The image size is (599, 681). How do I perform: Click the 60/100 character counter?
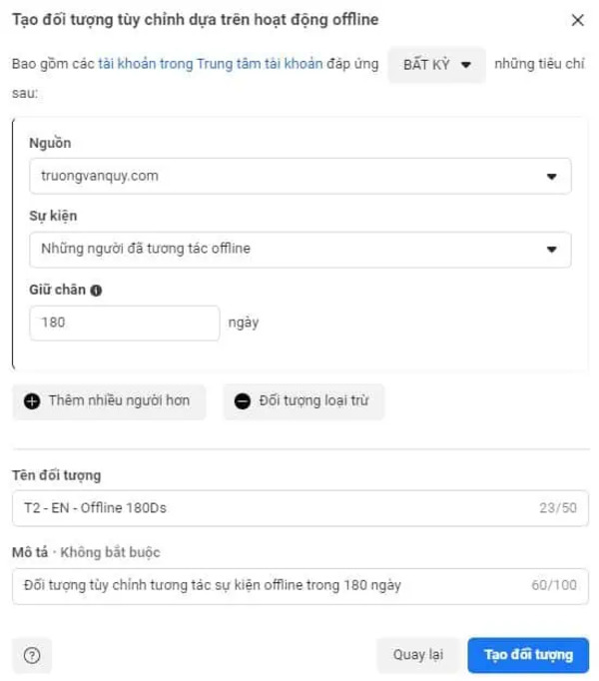tap(555, 584)
